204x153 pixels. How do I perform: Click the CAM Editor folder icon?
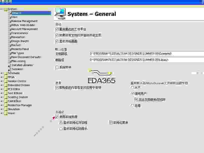[x=5, y=101]
